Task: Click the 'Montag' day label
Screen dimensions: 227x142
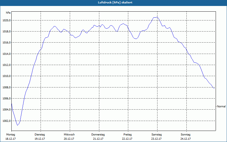Action: [10, 135]
